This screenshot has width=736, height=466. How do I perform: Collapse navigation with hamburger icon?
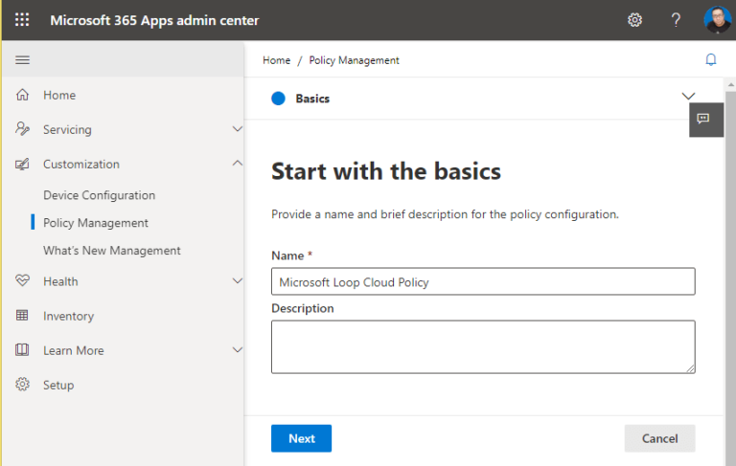(x=23, y=59)
